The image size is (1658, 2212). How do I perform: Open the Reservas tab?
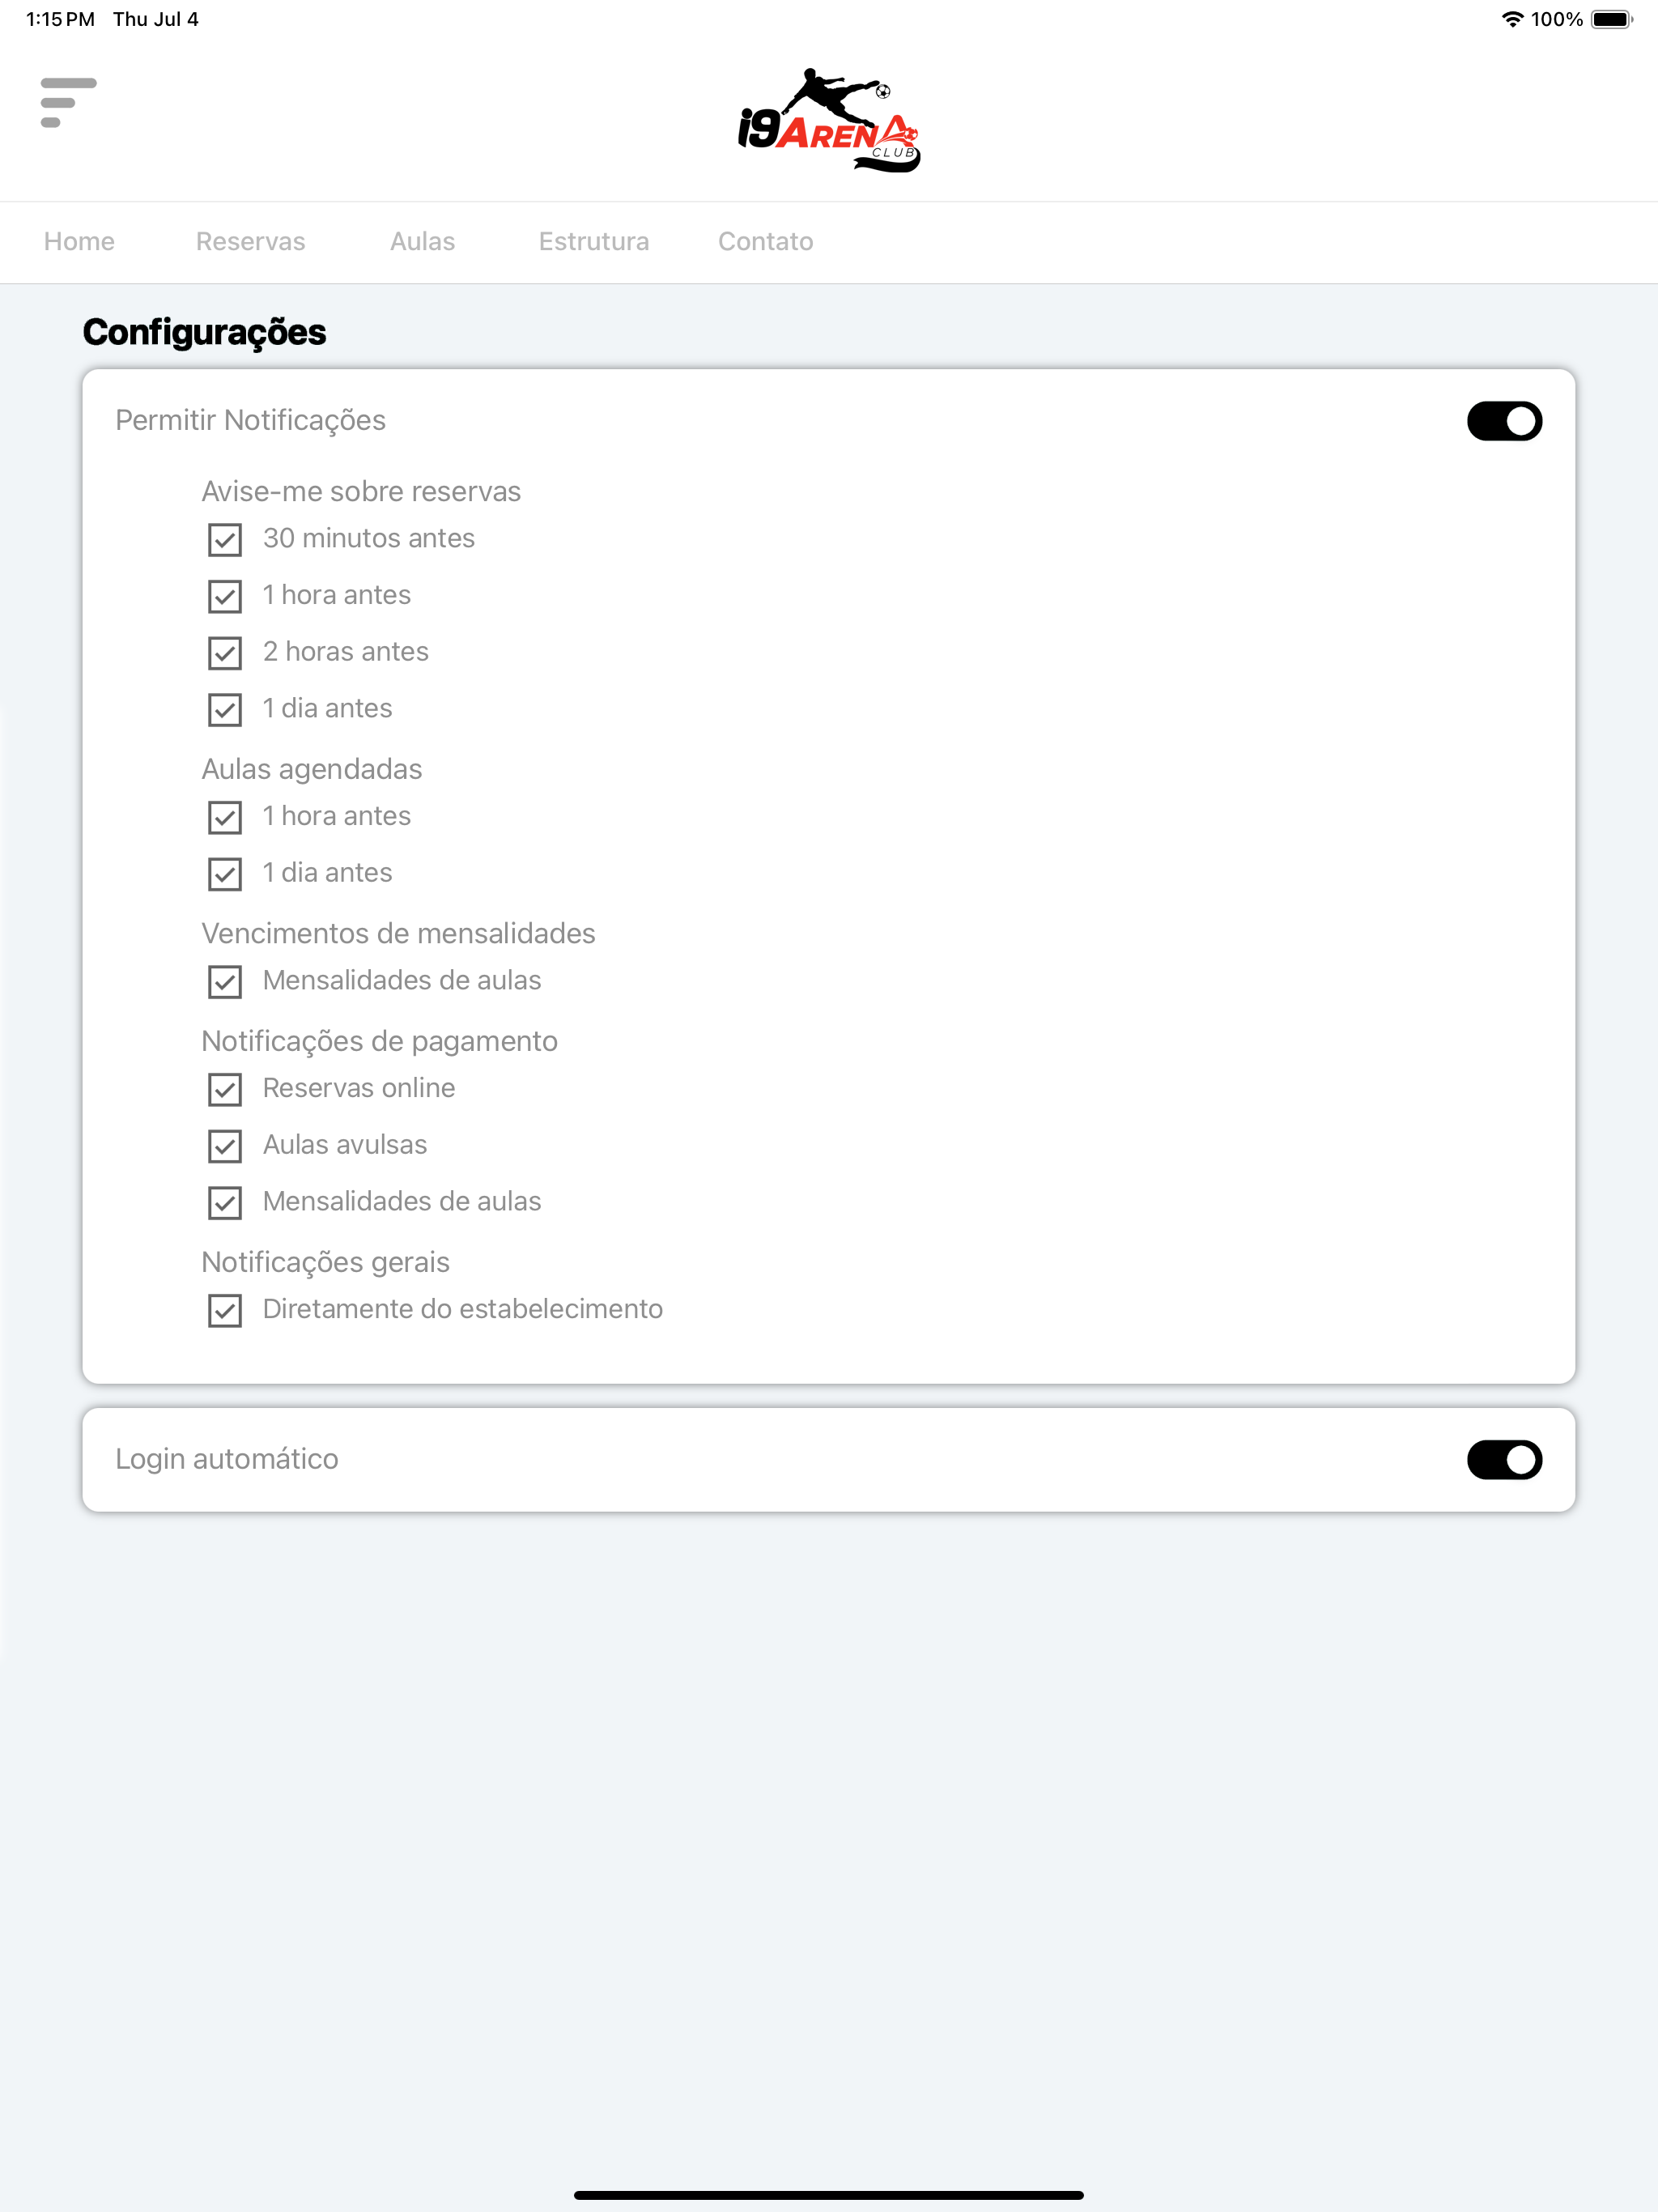pos(251,242)
